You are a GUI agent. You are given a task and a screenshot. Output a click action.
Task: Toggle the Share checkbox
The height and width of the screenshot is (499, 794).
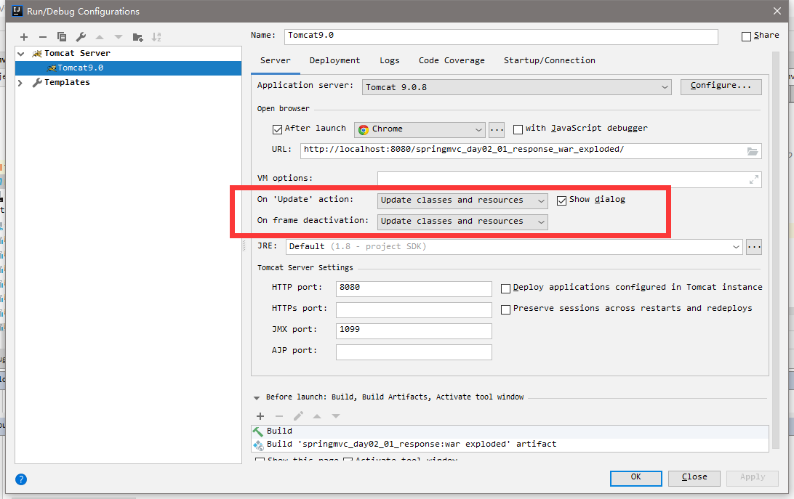coord(746,36)
